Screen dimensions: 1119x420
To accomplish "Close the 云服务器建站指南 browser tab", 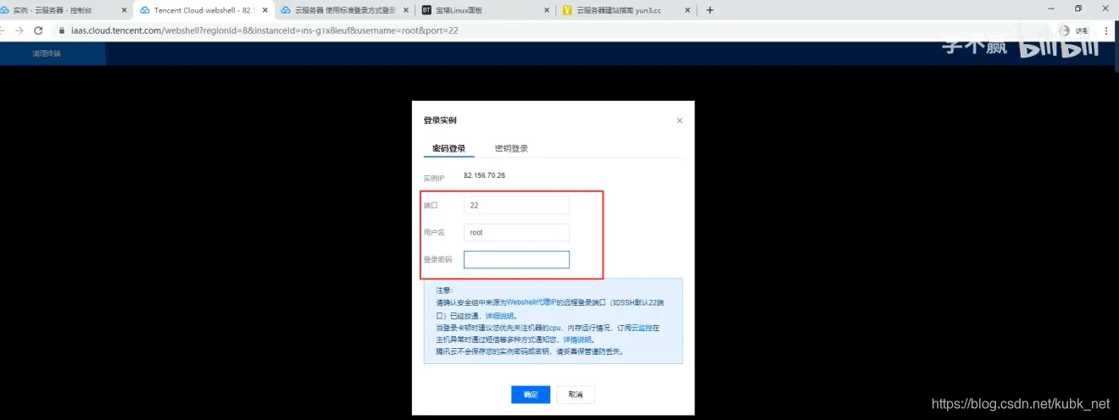I will pos(688,10).
